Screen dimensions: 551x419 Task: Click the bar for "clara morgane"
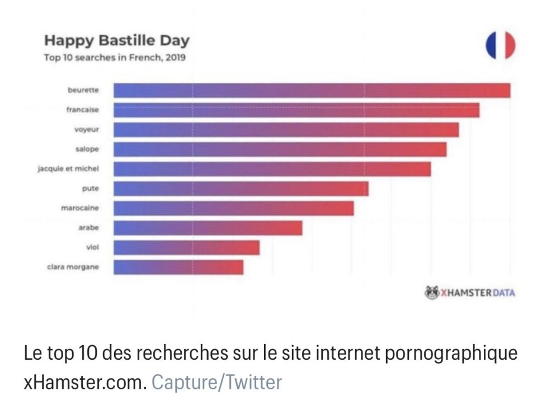click(x=178, y=267)
